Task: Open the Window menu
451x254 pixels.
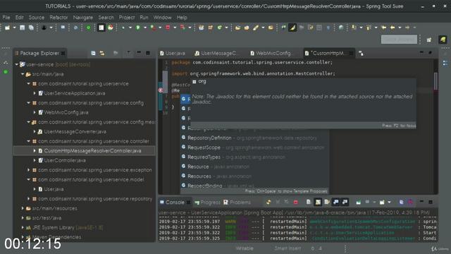Action: click(x=162, y=18)
